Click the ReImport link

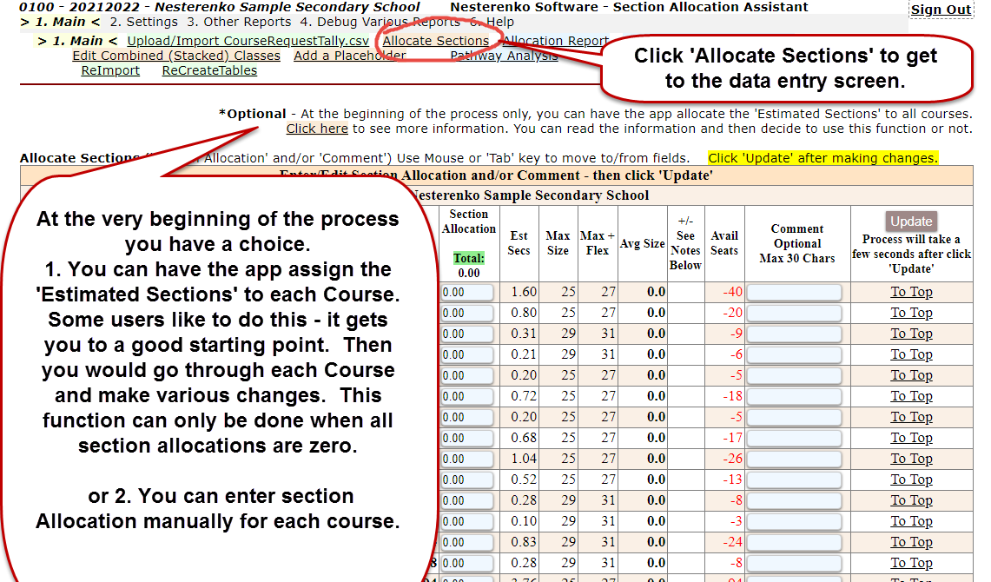click(x=110, y=70)
